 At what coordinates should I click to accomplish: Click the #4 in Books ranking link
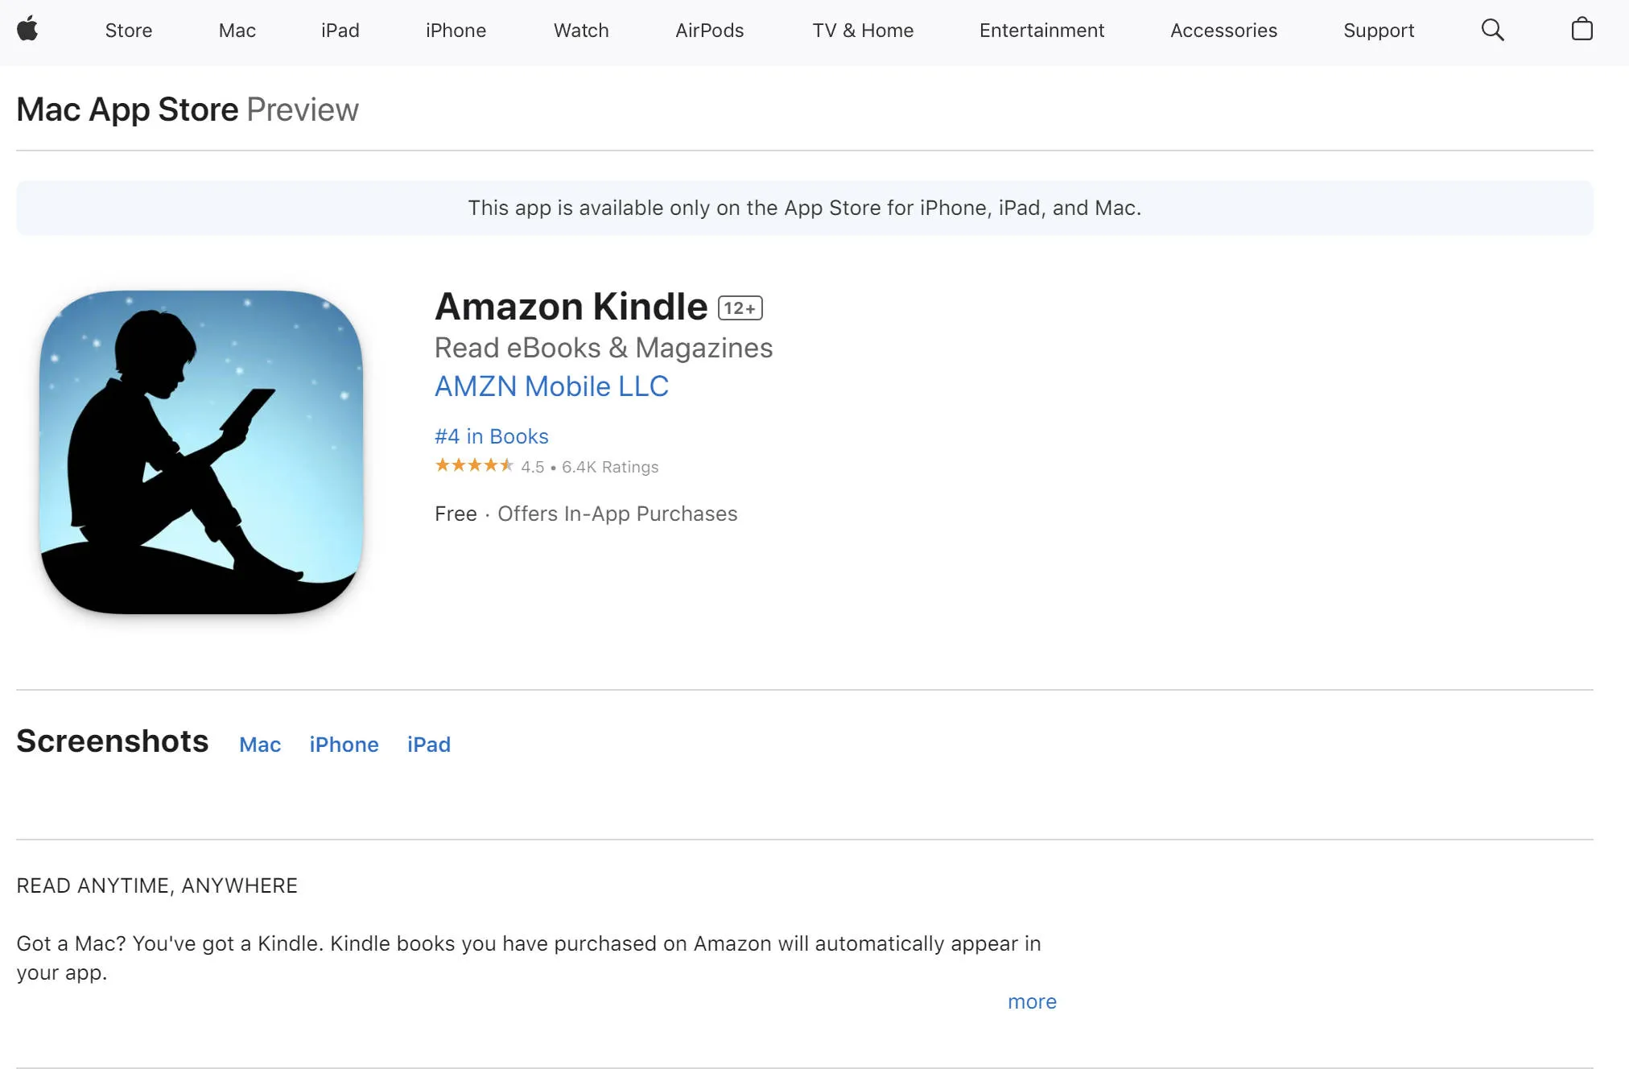point(491,435)
